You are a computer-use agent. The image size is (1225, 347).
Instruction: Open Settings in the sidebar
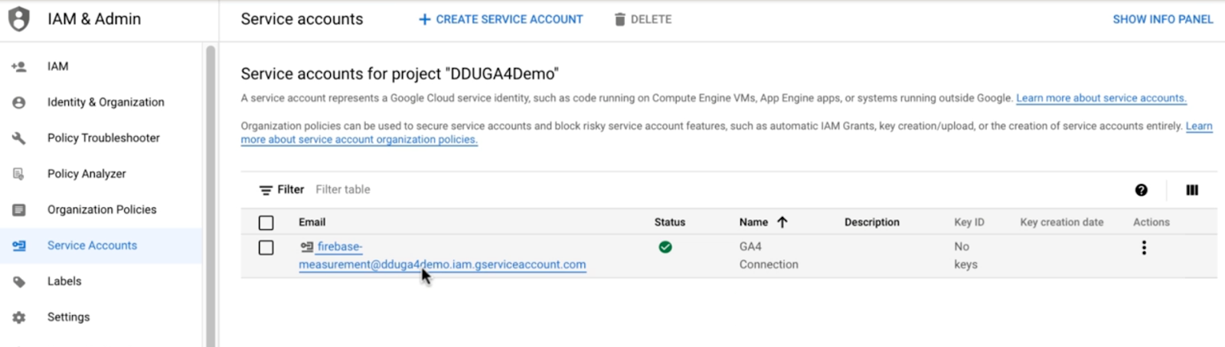click(x=68, y=317)
